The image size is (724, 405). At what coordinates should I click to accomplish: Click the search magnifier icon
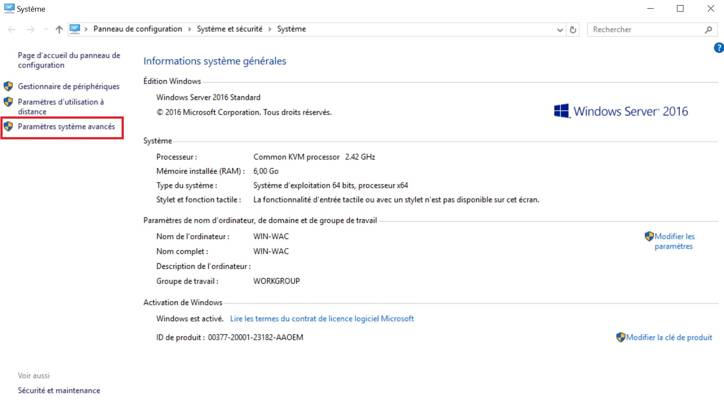(708, 30)
